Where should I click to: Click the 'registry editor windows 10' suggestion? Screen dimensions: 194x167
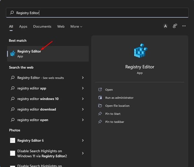(38, 99)
